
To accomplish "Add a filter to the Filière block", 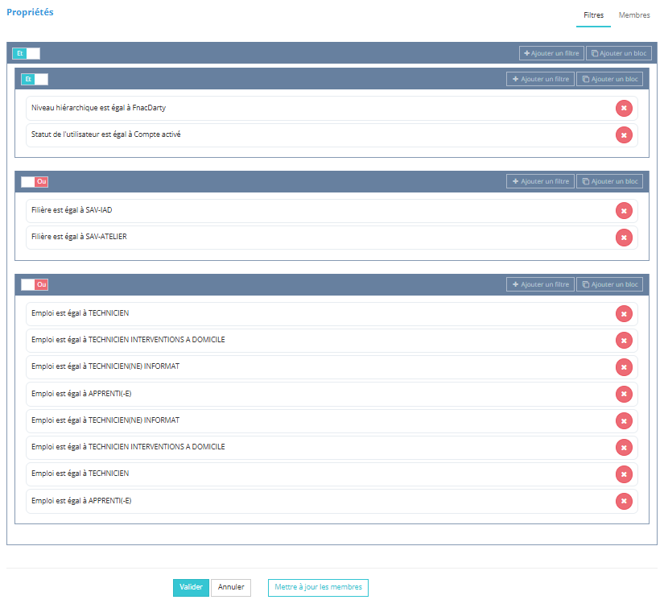I will (x=540, y=181).
